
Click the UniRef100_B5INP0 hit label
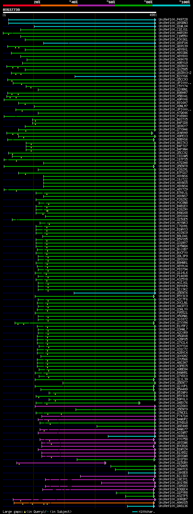point(173,393)
